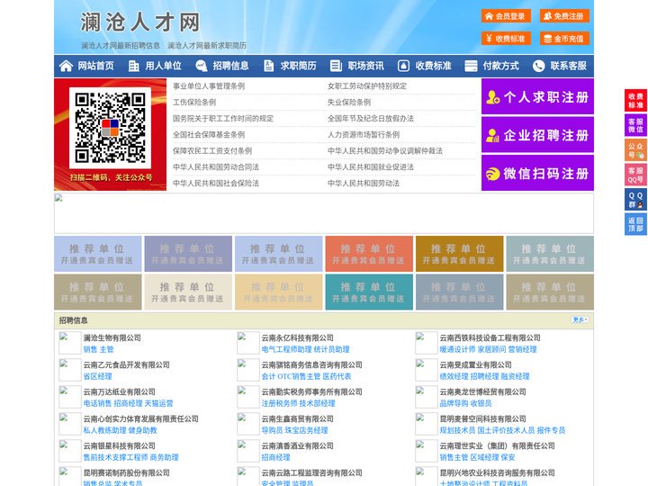Open 事业单位人事管理条例 link

point(209,86)
